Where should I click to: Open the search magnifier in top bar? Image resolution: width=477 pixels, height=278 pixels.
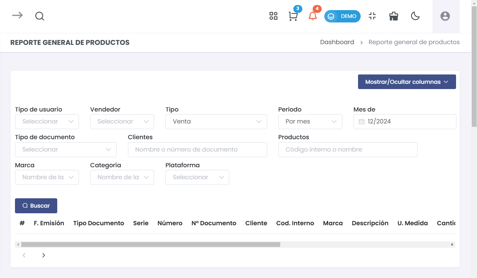tap(40, 16)
